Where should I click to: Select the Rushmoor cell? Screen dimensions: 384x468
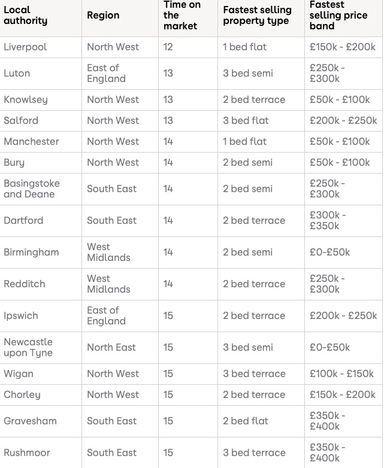pyautogui.click(x=27, y=453)
